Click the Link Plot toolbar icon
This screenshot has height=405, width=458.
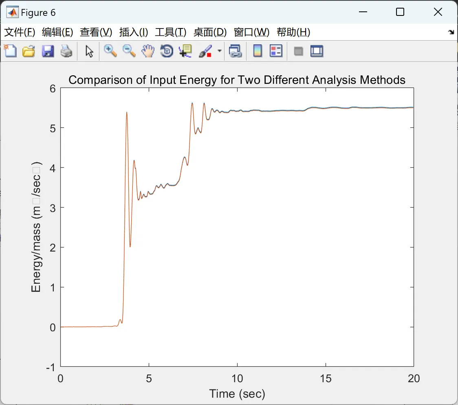click(x=236, y=51)
